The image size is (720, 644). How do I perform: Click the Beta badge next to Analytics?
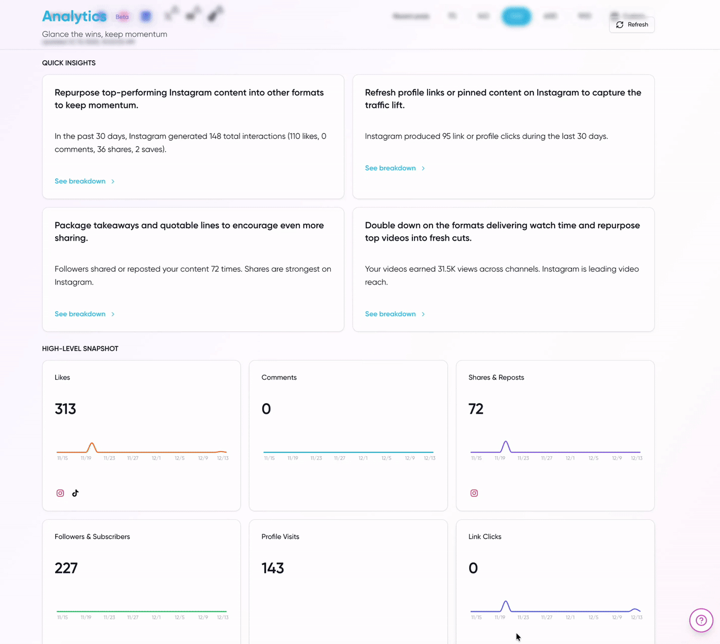click(122, 17)
